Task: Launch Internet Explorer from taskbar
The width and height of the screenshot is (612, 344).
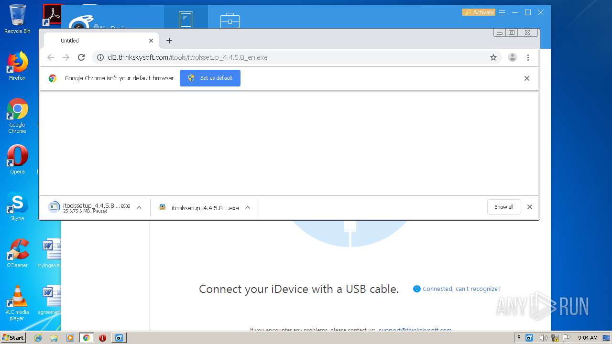Action: (x=38, y=338)
